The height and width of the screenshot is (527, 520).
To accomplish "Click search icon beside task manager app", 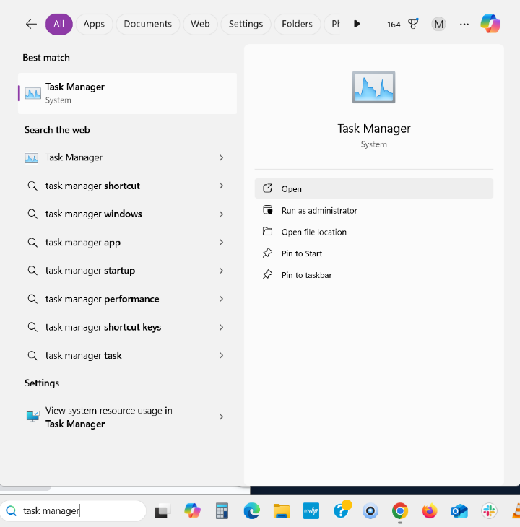I will click(32, 243).
